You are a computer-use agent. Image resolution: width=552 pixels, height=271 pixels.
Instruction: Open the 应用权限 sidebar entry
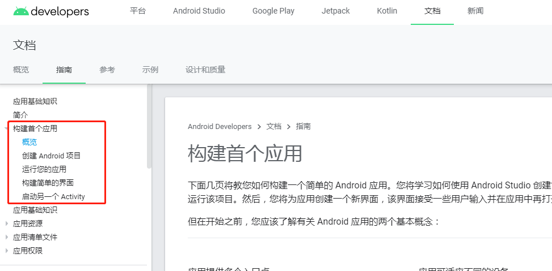[x=28, y=251]
